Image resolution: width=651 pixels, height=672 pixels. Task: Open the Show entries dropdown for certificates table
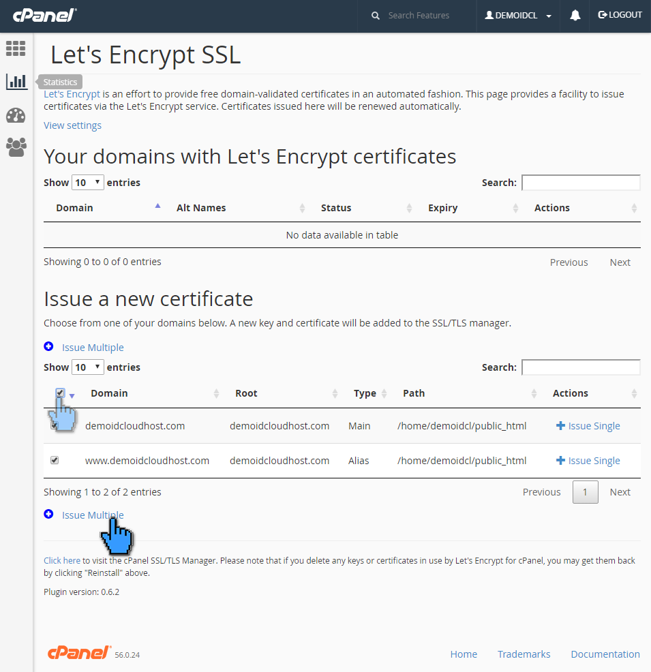click(87, 182)
